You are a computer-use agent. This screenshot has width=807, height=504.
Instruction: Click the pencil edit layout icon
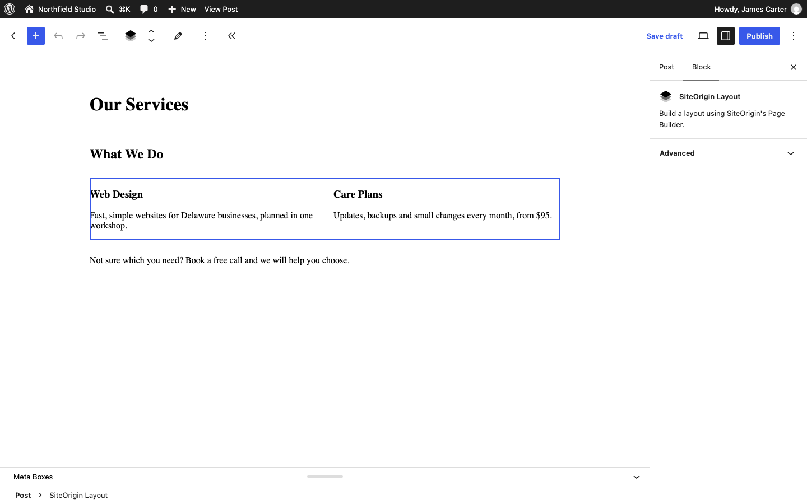point(178,36)
